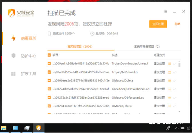Click the results list scrollbar thumb
192x133 pixels.
(179, 65)
